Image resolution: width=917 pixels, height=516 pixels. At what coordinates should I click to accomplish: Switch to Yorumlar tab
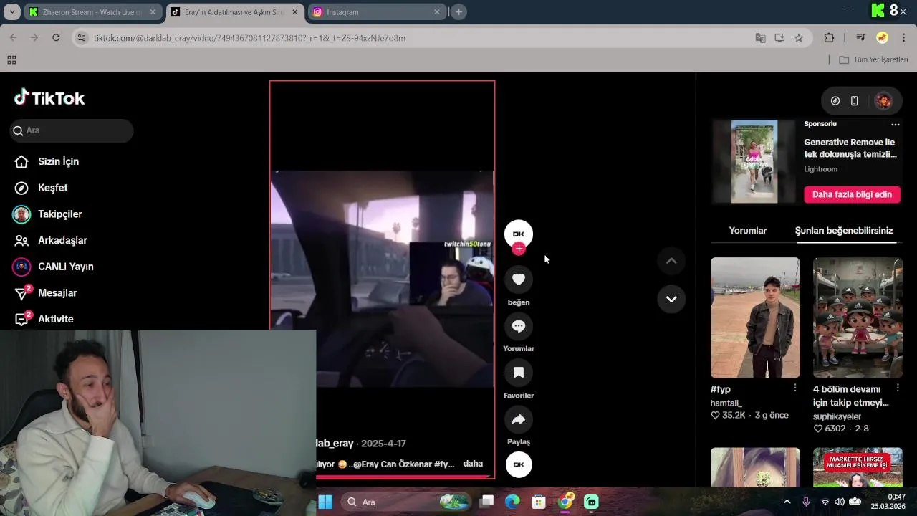(x=747, y=231)
